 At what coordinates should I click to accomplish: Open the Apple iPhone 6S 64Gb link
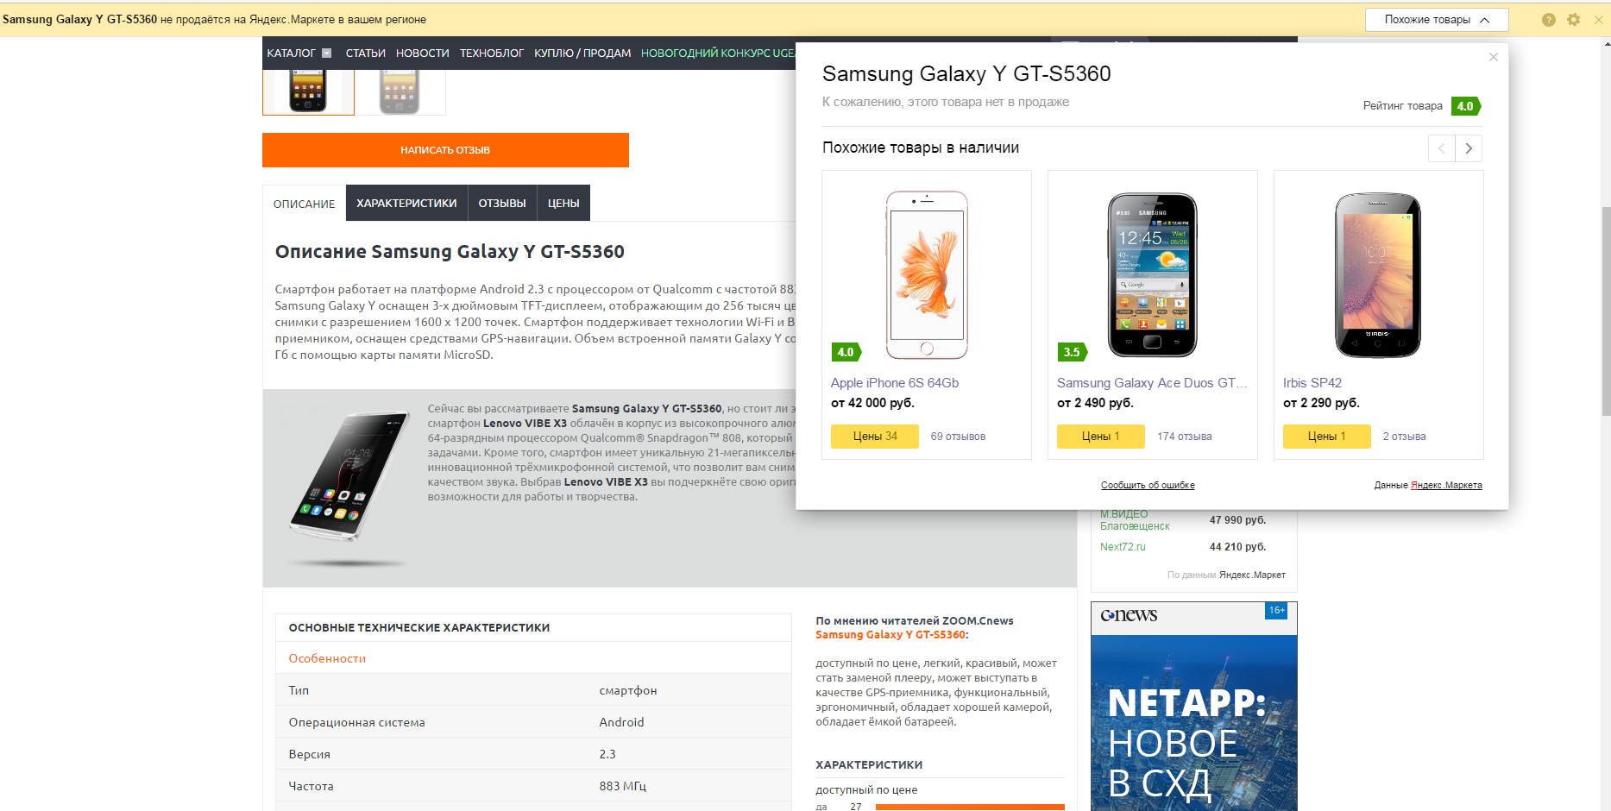coord(895,383)
